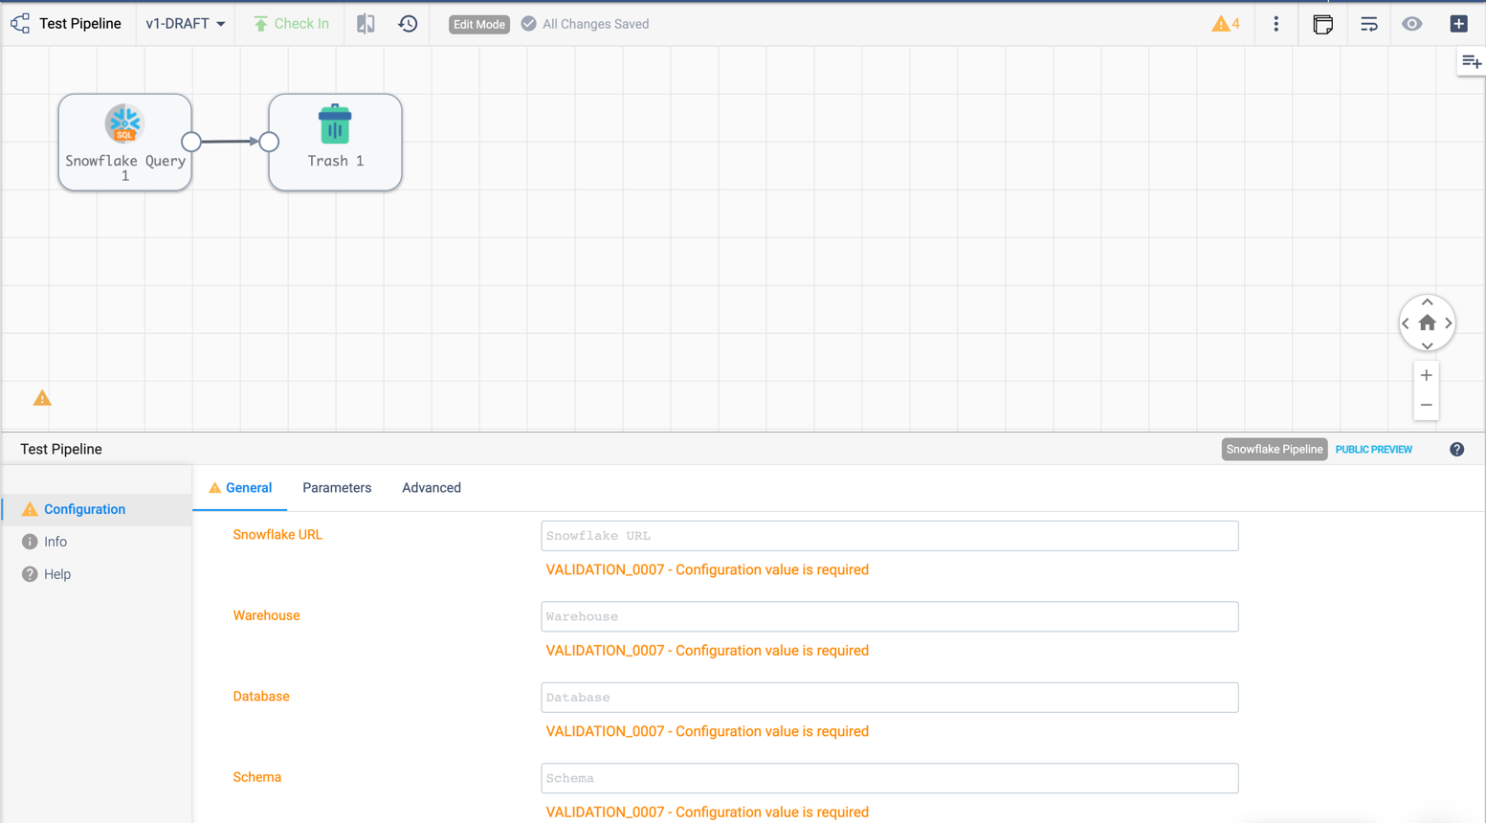Open the pipeline history icon

(408, 24)
